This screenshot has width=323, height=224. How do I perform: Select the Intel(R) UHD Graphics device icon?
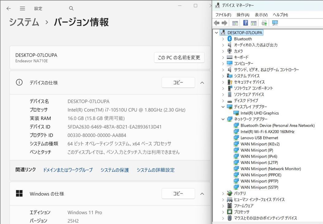point(236,113)
